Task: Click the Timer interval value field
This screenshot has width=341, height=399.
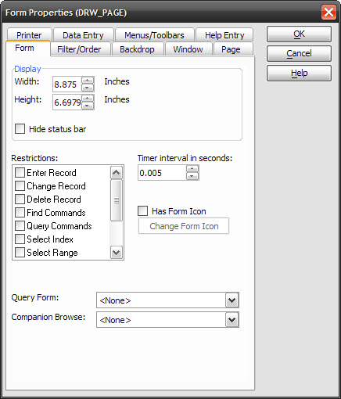Action: point(162,173)
